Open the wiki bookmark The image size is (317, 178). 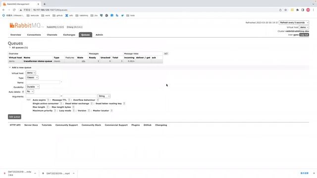point(69,15)
